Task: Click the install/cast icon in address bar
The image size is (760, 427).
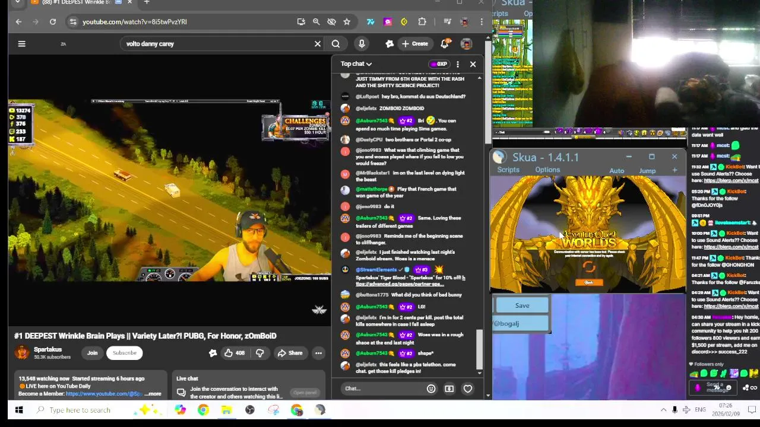Action: (301, 22)
